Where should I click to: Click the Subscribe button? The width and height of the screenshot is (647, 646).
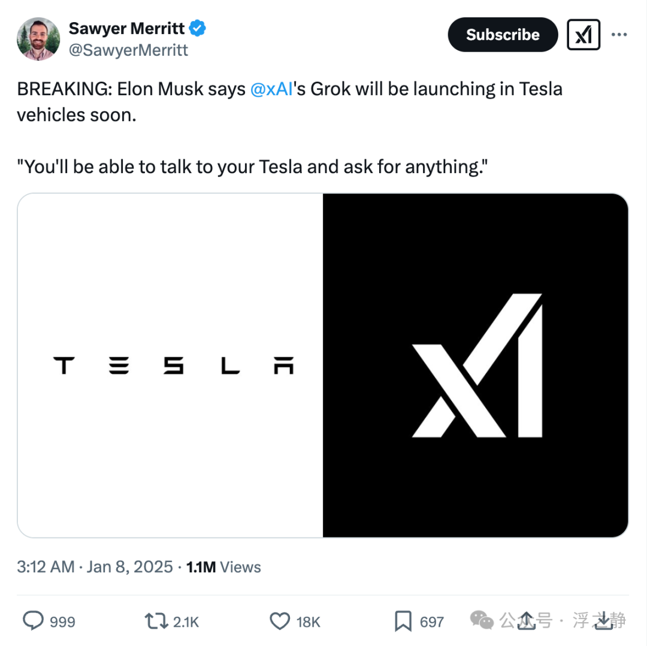[503, 35]
